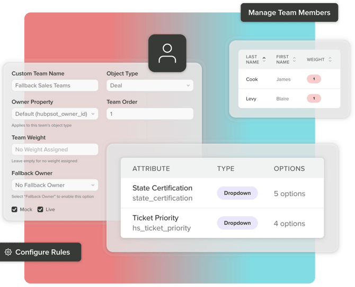The height and width of the screenshot is (287, 355).
Task: Click the "Select Fallback Owner to enable" hint
Action: [x=52, y=197]
